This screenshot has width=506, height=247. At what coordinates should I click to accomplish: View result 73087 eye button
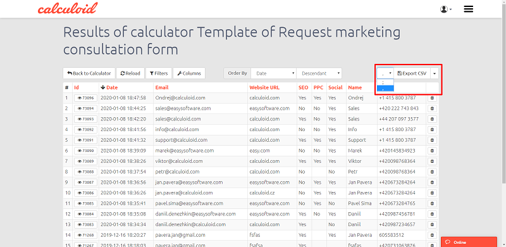85,182
